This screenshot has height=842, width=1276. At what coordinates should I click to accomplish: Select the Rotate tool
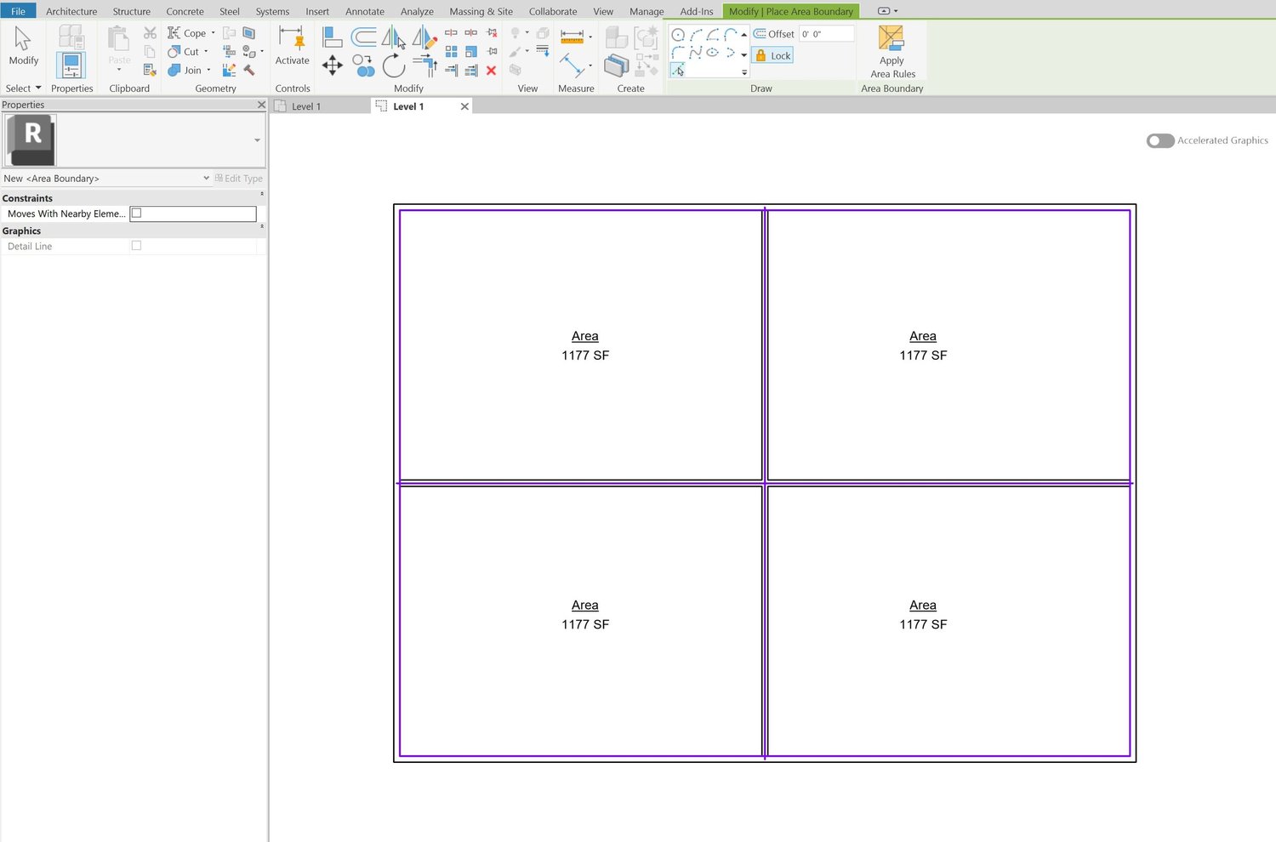click(x=394, y=65)
